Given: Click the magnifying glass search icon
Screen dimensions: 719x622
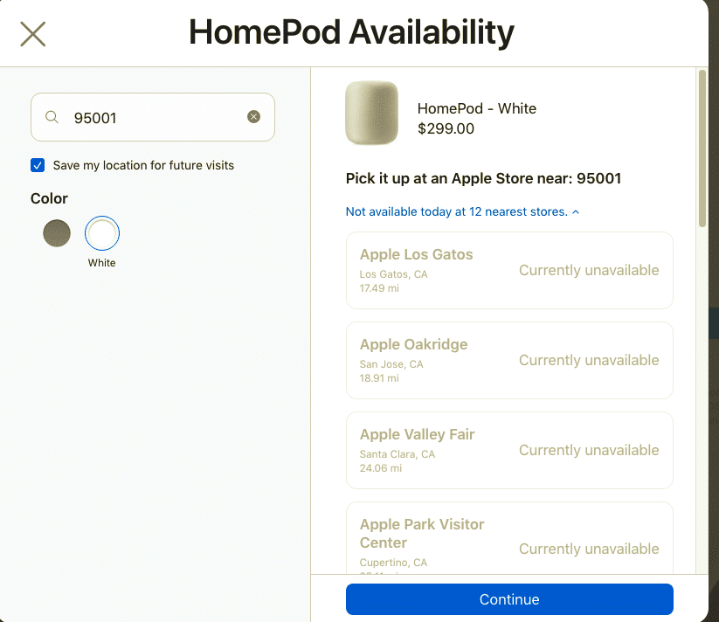Looking at the screenshot, I should 52,117.
